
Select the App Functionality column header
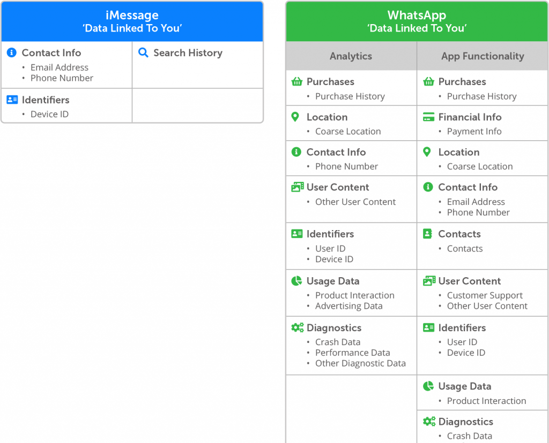(483, 56)
